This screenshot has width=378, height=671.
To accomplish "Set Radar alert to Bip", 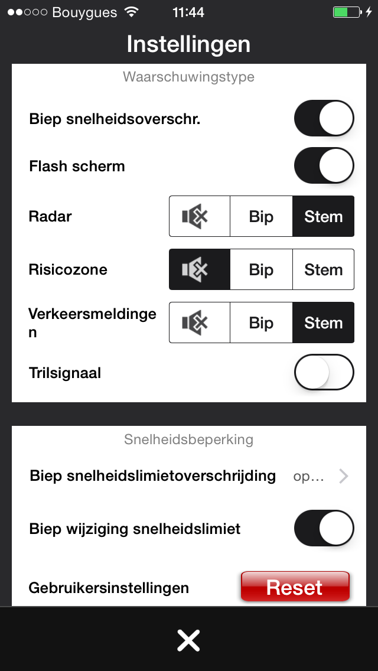I will click(x=261, y=217).
